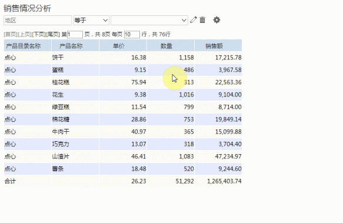Select the 山渣片 product cell
The height and width of the screenshot is (223, 343).
click(75, 157)
